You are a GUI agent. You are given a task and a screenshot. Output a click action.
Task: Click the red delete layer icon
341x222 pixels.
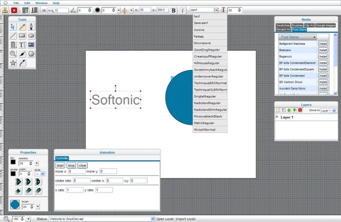coord(300,110)
